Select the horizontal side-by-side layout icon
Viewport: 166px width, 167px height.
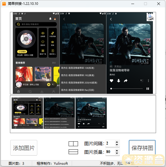[x=73, y=144]
